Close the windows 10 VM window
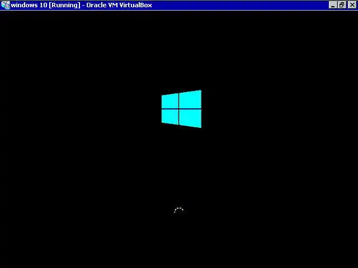This screenshot has height=268, width=358. click(352, 5)
